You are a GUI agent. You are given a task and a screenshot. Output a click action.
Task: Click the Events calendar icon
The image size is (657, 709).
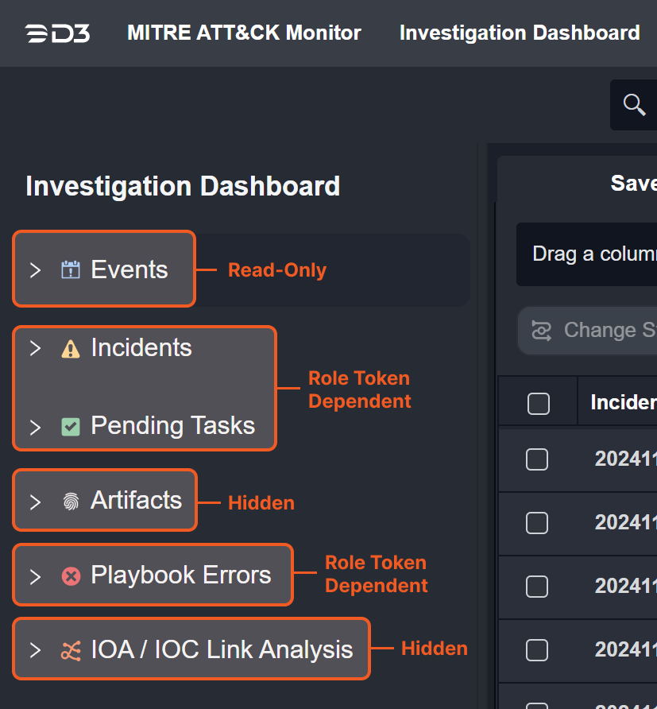tap(71, 270)
